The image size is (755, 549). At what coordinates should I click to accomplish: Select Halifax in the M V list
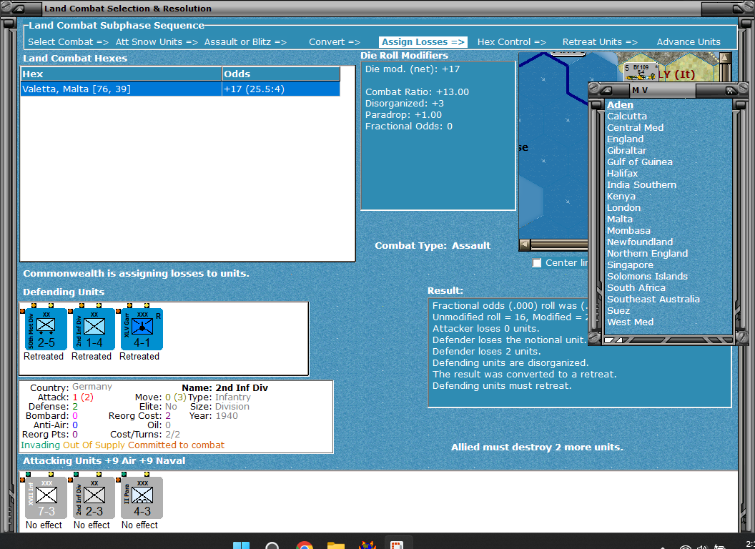622,174
